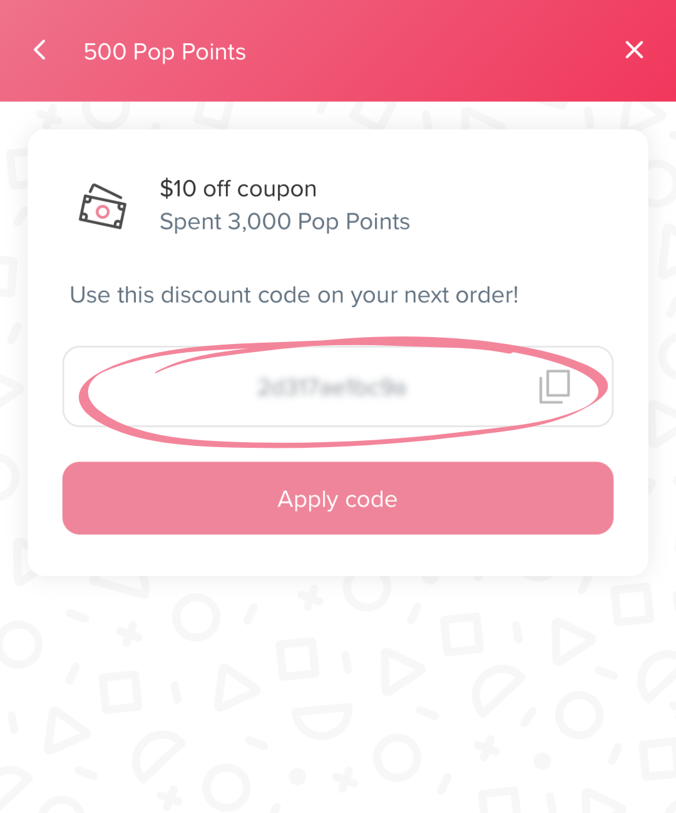Screen dimensions: 676x813
Task: Tap the cash coupon icon
Action: coord(103,206)
